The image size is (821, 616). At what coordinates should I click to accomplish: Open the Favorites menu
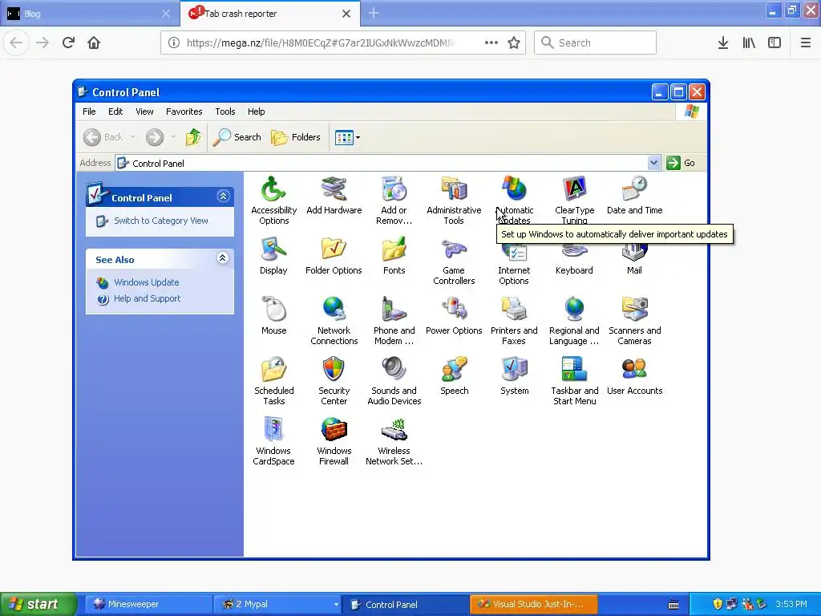[x=184, y=111]
